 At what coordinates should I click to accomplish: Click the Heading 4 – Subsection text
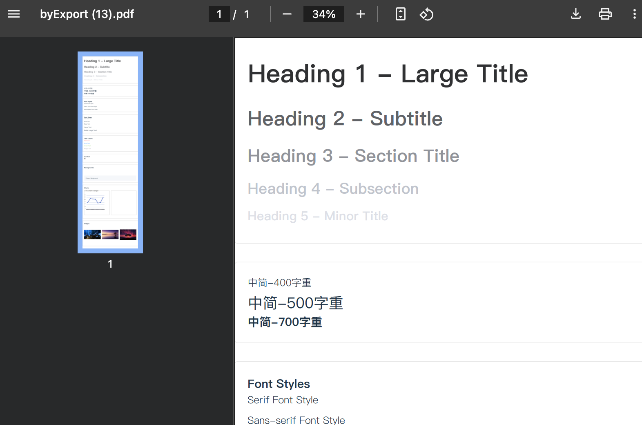[333, 189]
